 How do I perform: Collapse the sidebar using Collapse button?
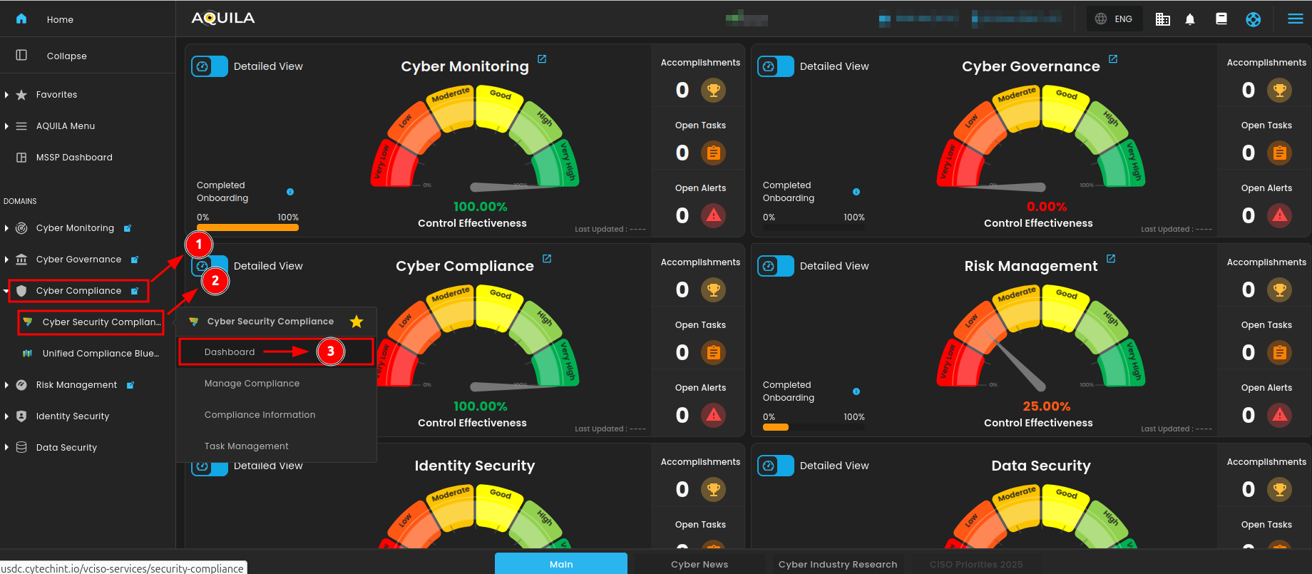click(x=66, y=56)
